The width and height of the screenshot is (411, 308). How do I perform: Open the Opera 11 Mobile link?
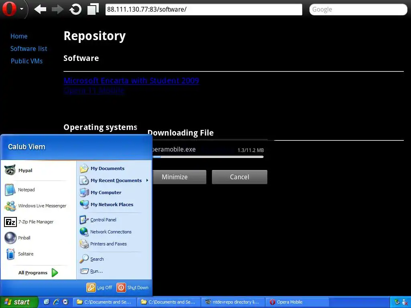tap(94, 90)
